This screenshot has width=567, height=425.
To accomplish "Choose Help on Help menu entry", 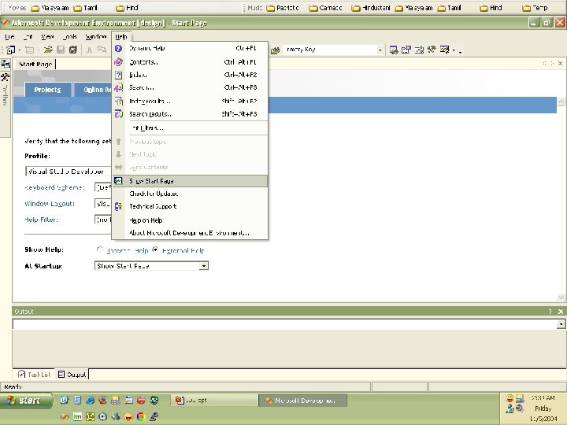I will [190, 220].
